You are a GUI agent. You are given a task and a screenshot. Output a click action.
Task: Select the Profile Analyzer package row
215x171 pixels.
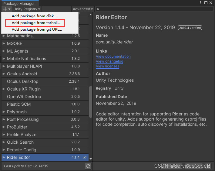point(45,135)
